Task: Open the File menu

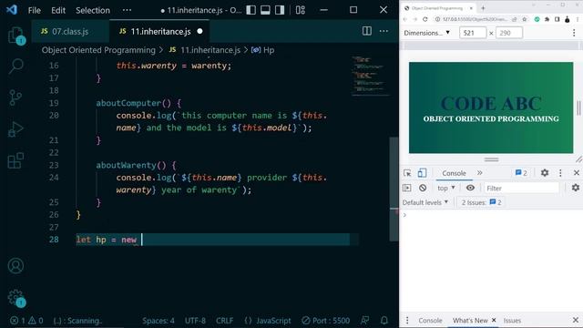Action: 35,10
